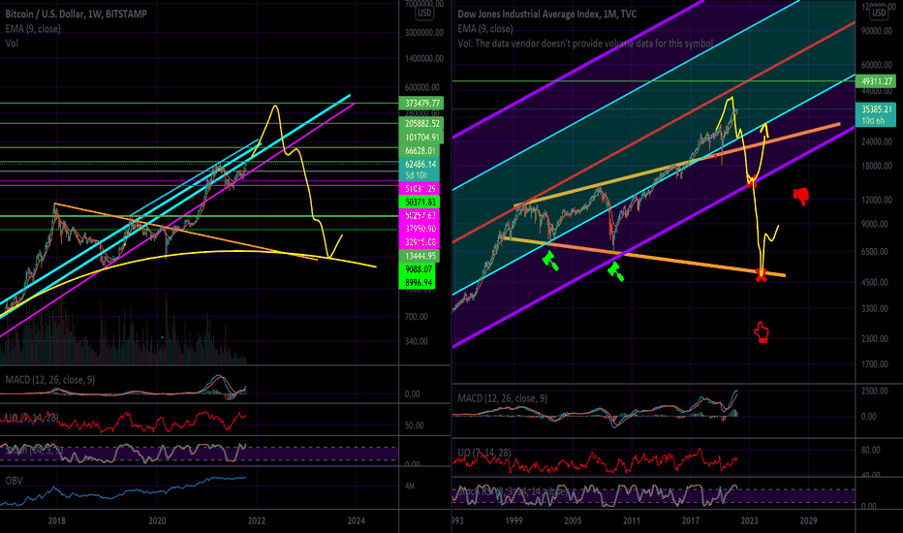Select the Vol indicator label on Bitcoin chart
The width and height of the screenshot is (903, 533).
pyautogui.click(x=12, y=44)
